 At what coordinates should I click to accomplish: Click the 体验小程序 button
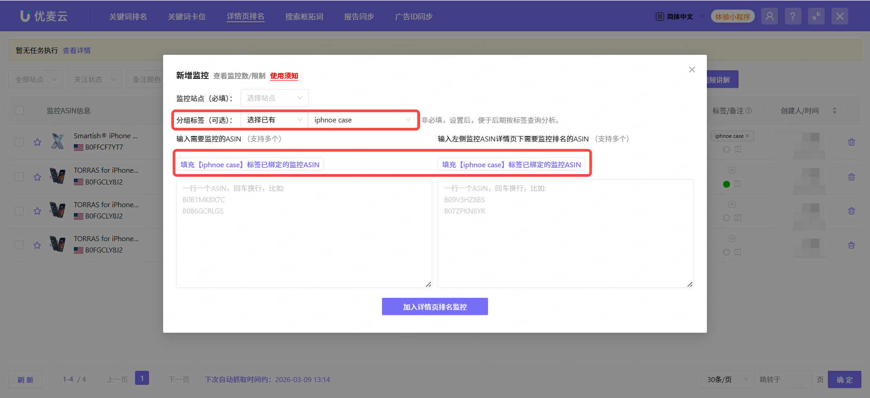[x=733, y=17]
